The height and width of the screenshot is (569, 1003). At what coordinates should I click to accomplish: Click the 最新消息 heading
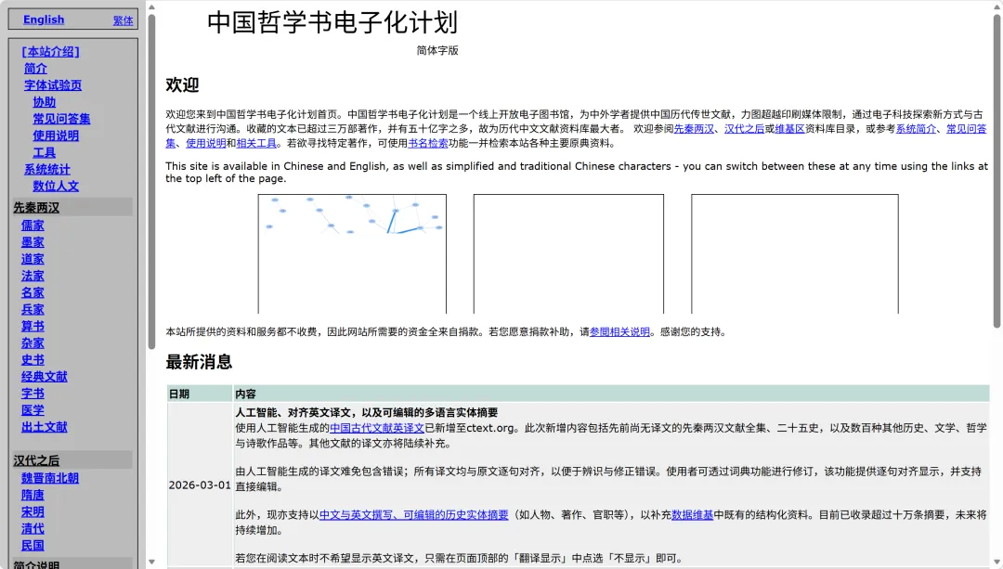[199, 362]
